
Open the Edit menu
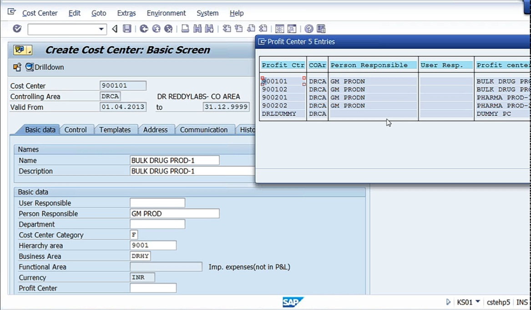point(75,13)
